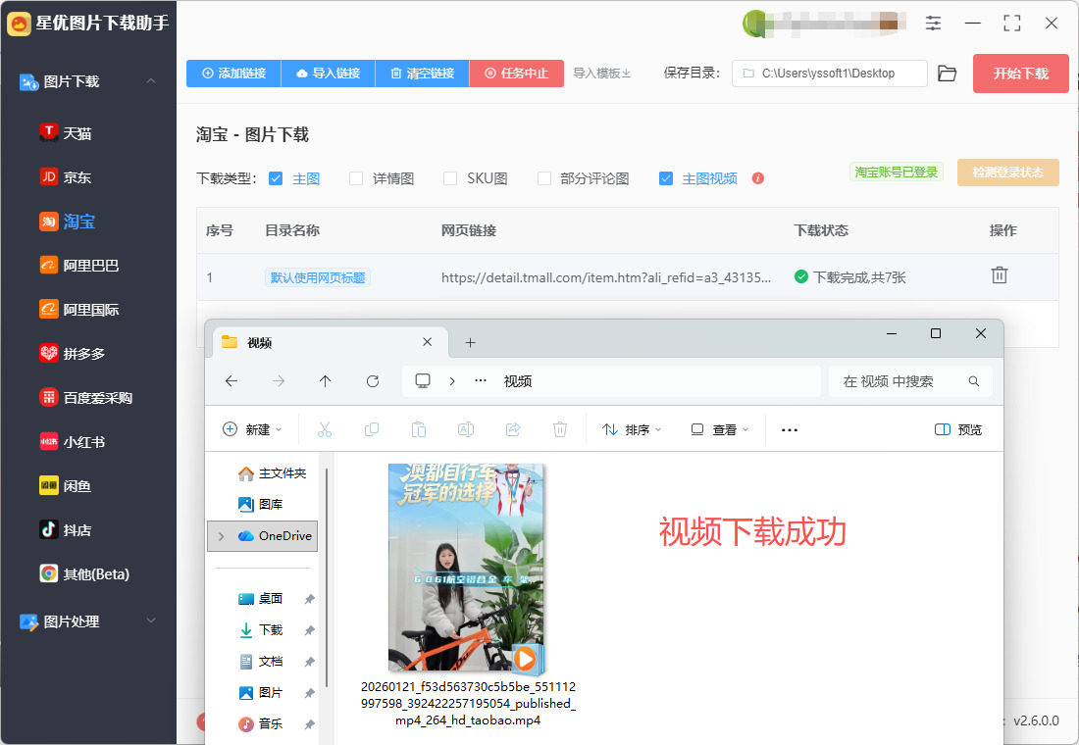The height and width of the screenshot is (745, 1079).
Task: Select 抖店 in the sidebar
Action: click(x=66, y=529)
